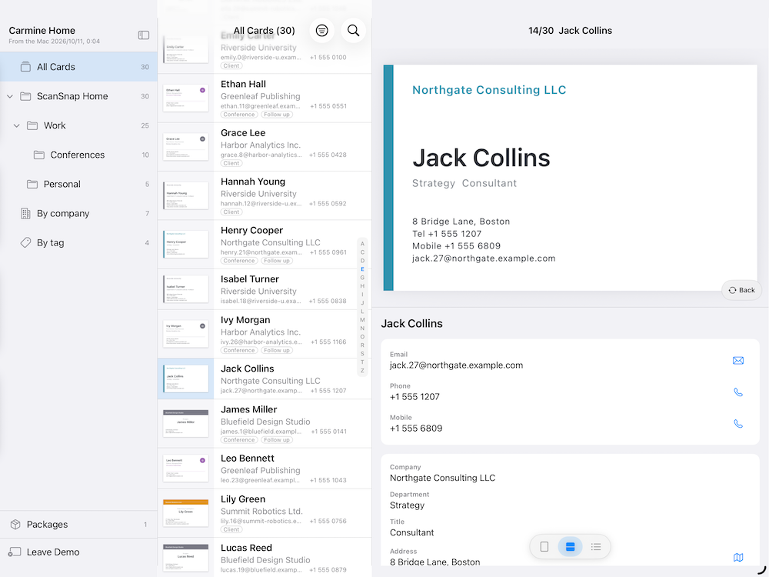Screen dimensions: 769x577
Task: Select the ScanSnap Home folder
Action: pyautogui.click(x=78, y=96)
